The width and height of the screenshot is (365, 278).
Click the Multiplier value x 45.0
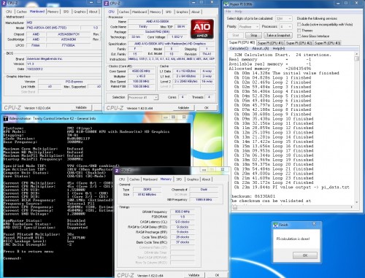coord(141,76)
